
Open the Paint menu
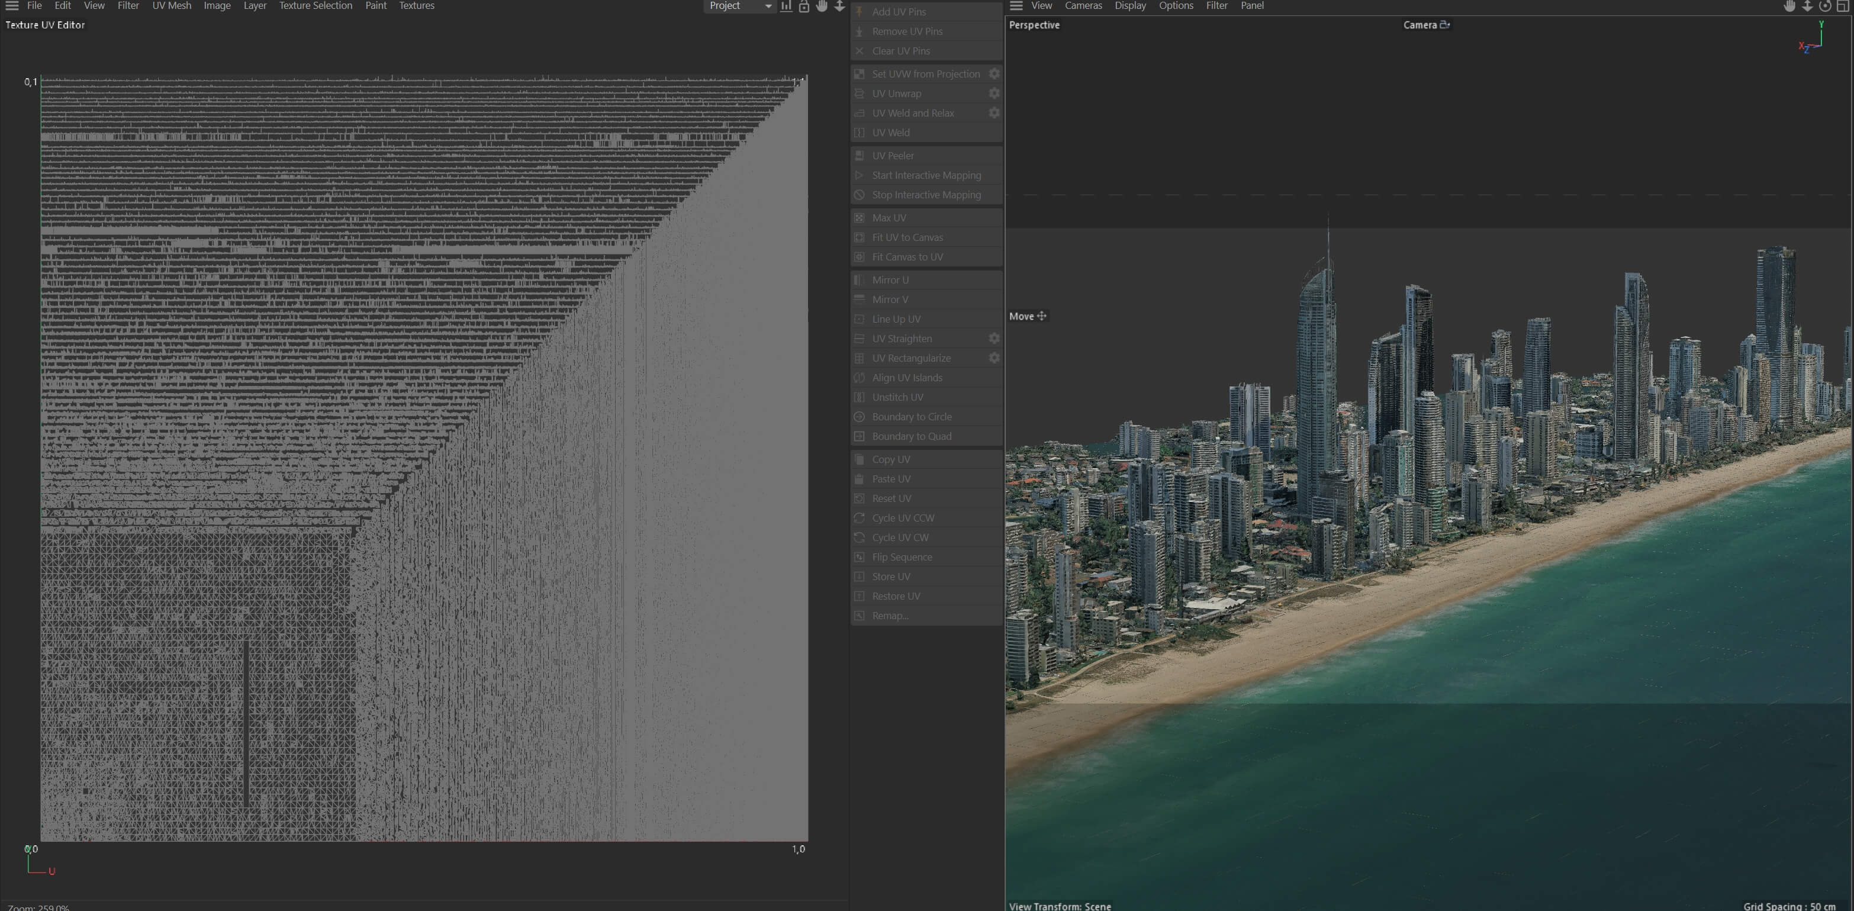(376, 6)
